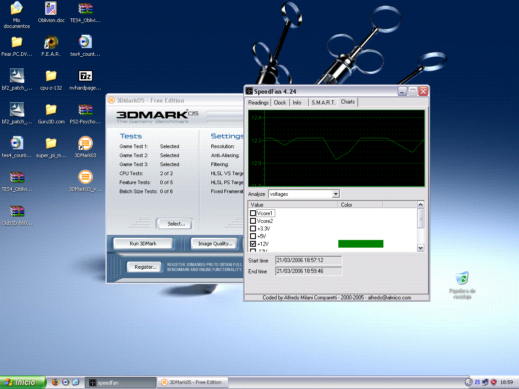Click the security shield tray icon
This screenshot has height=389, width=519.
[x=493, y=382]
